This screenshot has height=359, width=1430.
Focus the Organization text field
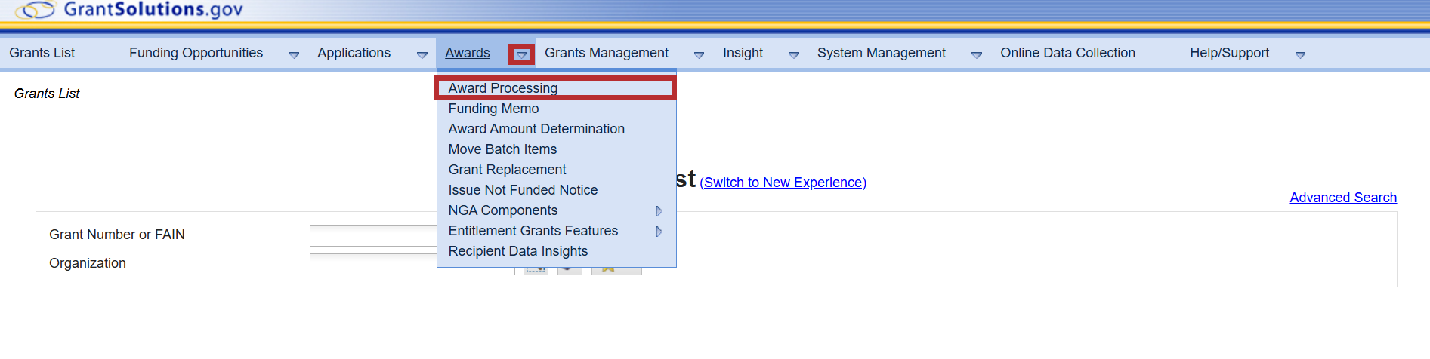(372, 265)
